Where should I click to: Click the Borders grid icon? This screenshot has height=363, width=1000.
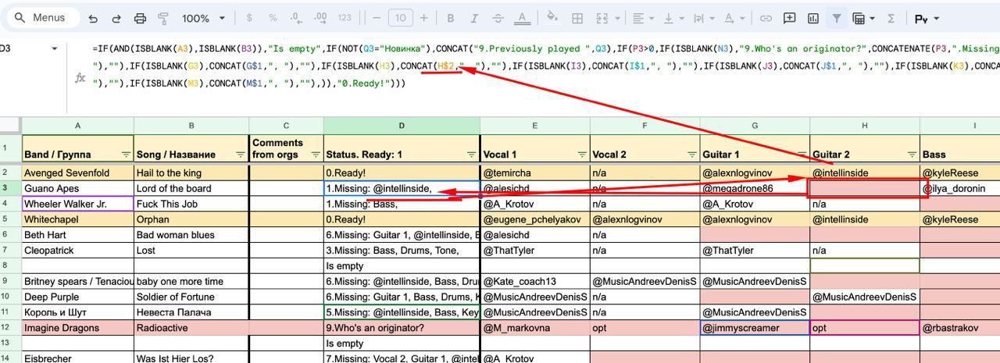(577, 19)
